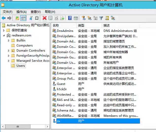Open the 文件(F) menu
156x132 pixels.
click(8, 12)
